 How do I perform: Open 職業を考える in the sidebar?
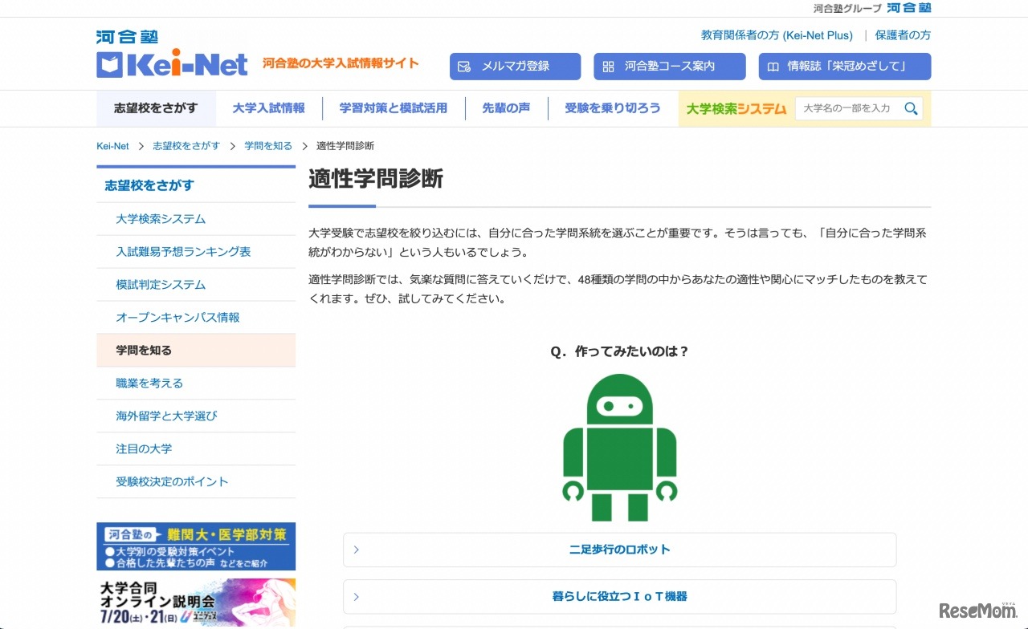(x=196, y=383)
